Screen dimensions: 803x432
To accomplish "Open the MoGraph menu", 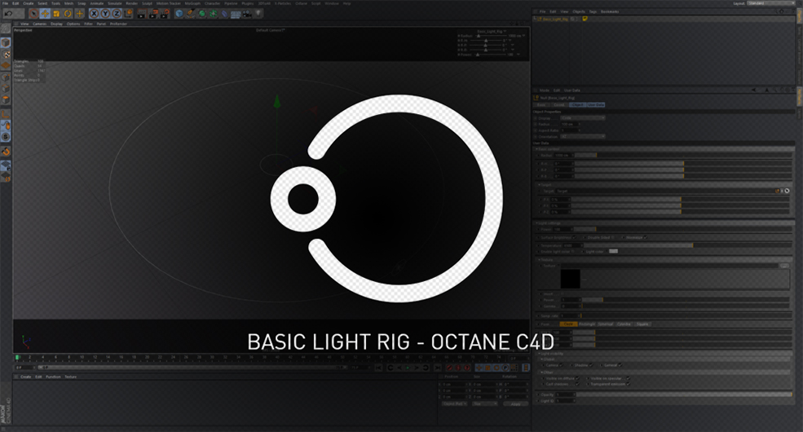I will pos(192,3).
